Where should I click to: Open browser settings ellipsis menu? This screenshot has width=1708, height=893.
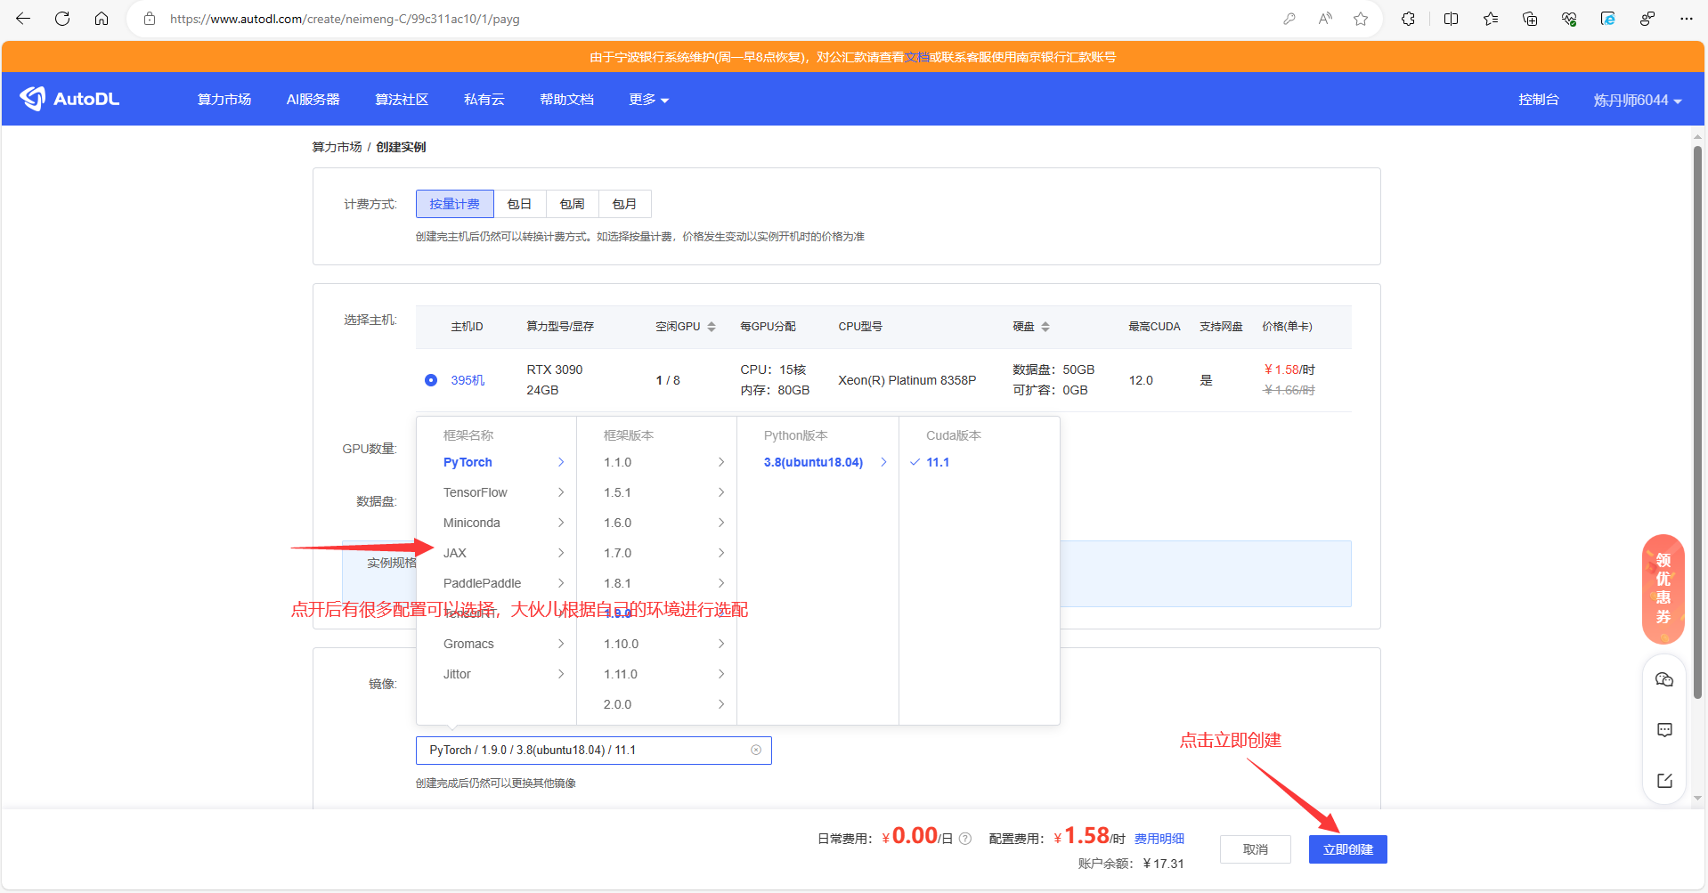pyautogui.click(x=1687, y=19)
